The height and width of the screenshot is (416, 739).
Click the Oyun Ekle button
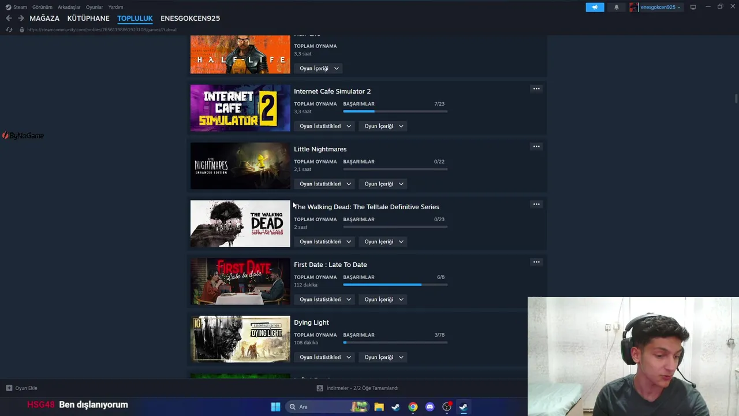[21, 388]
